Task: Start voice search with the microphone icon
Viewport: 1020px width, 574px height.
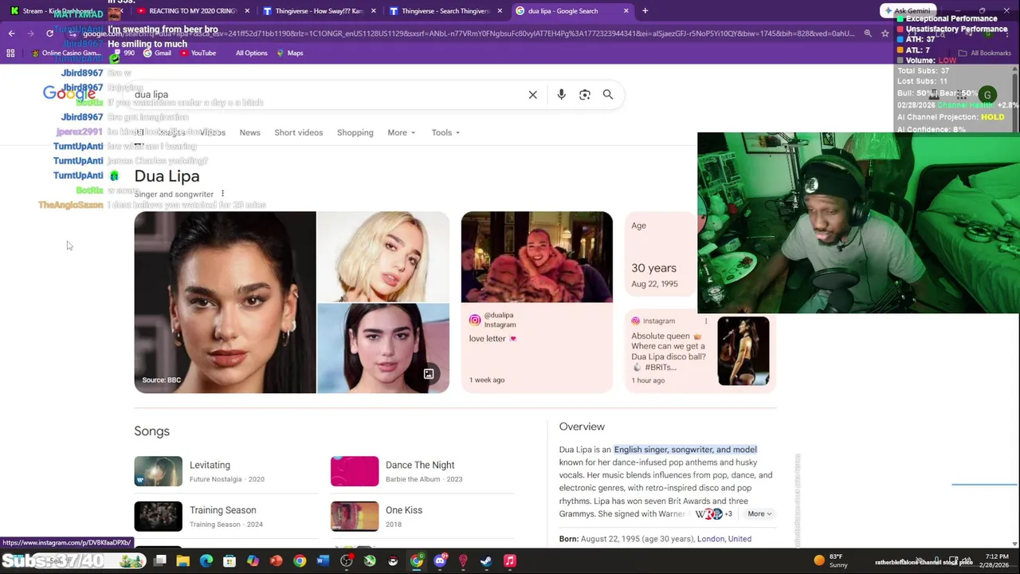Action: 561,95
